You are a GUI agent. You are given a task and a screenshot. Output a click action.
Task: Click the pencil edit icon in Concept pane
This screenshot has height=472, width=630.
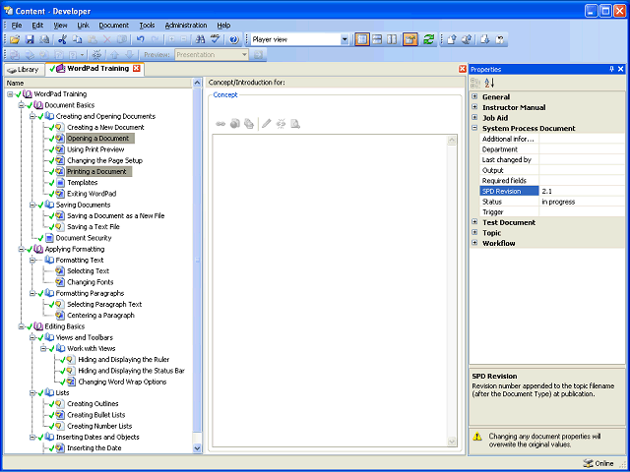(267, 124)
